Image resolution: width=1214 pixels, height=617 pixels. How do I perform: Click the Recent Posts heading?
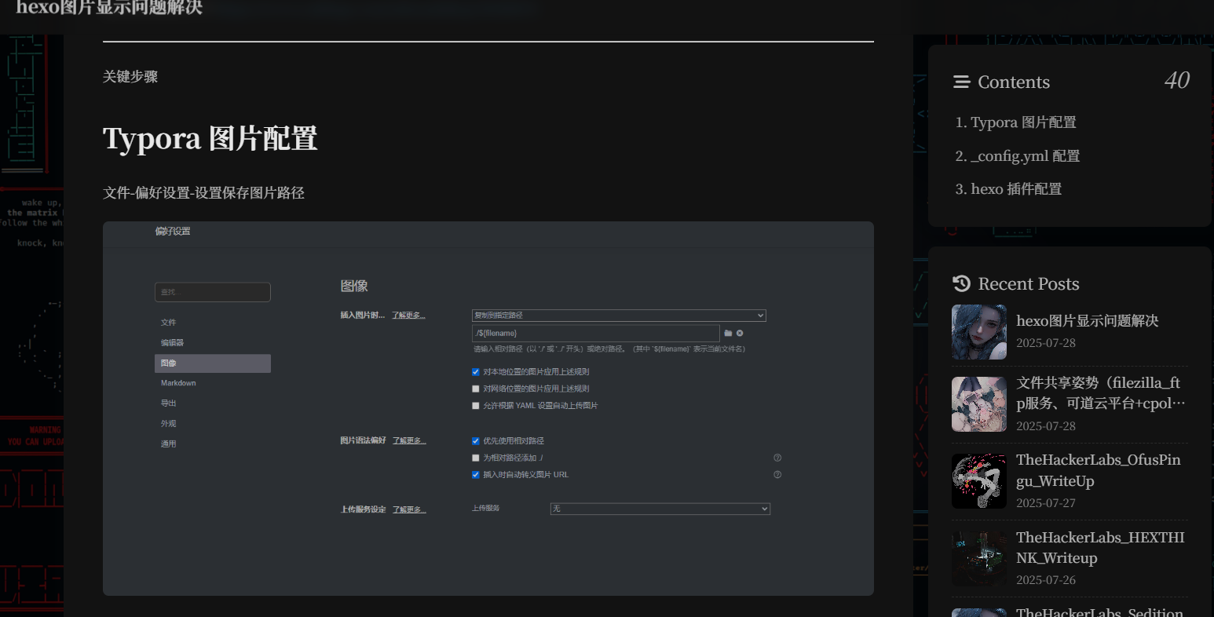tap(1029, 284)
